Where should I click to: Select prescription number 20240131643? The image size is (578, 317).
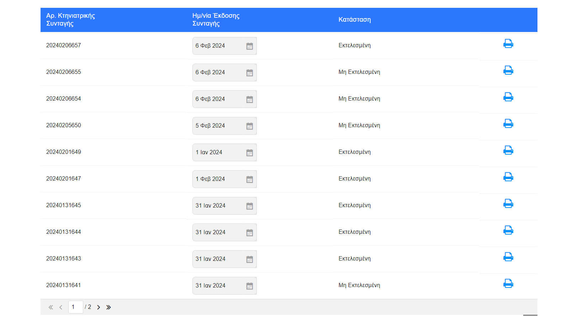pyautogui.click(x=64, y=258)
